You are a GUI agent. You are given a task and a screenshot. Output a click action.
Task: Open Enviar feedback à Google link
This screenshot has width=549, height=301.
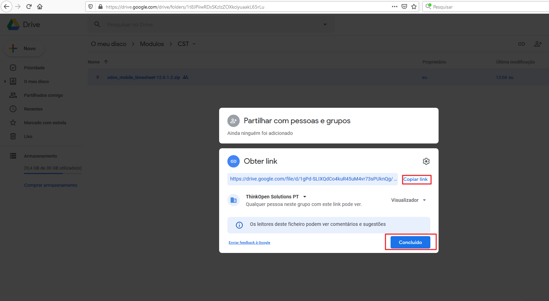pos(249,243)
